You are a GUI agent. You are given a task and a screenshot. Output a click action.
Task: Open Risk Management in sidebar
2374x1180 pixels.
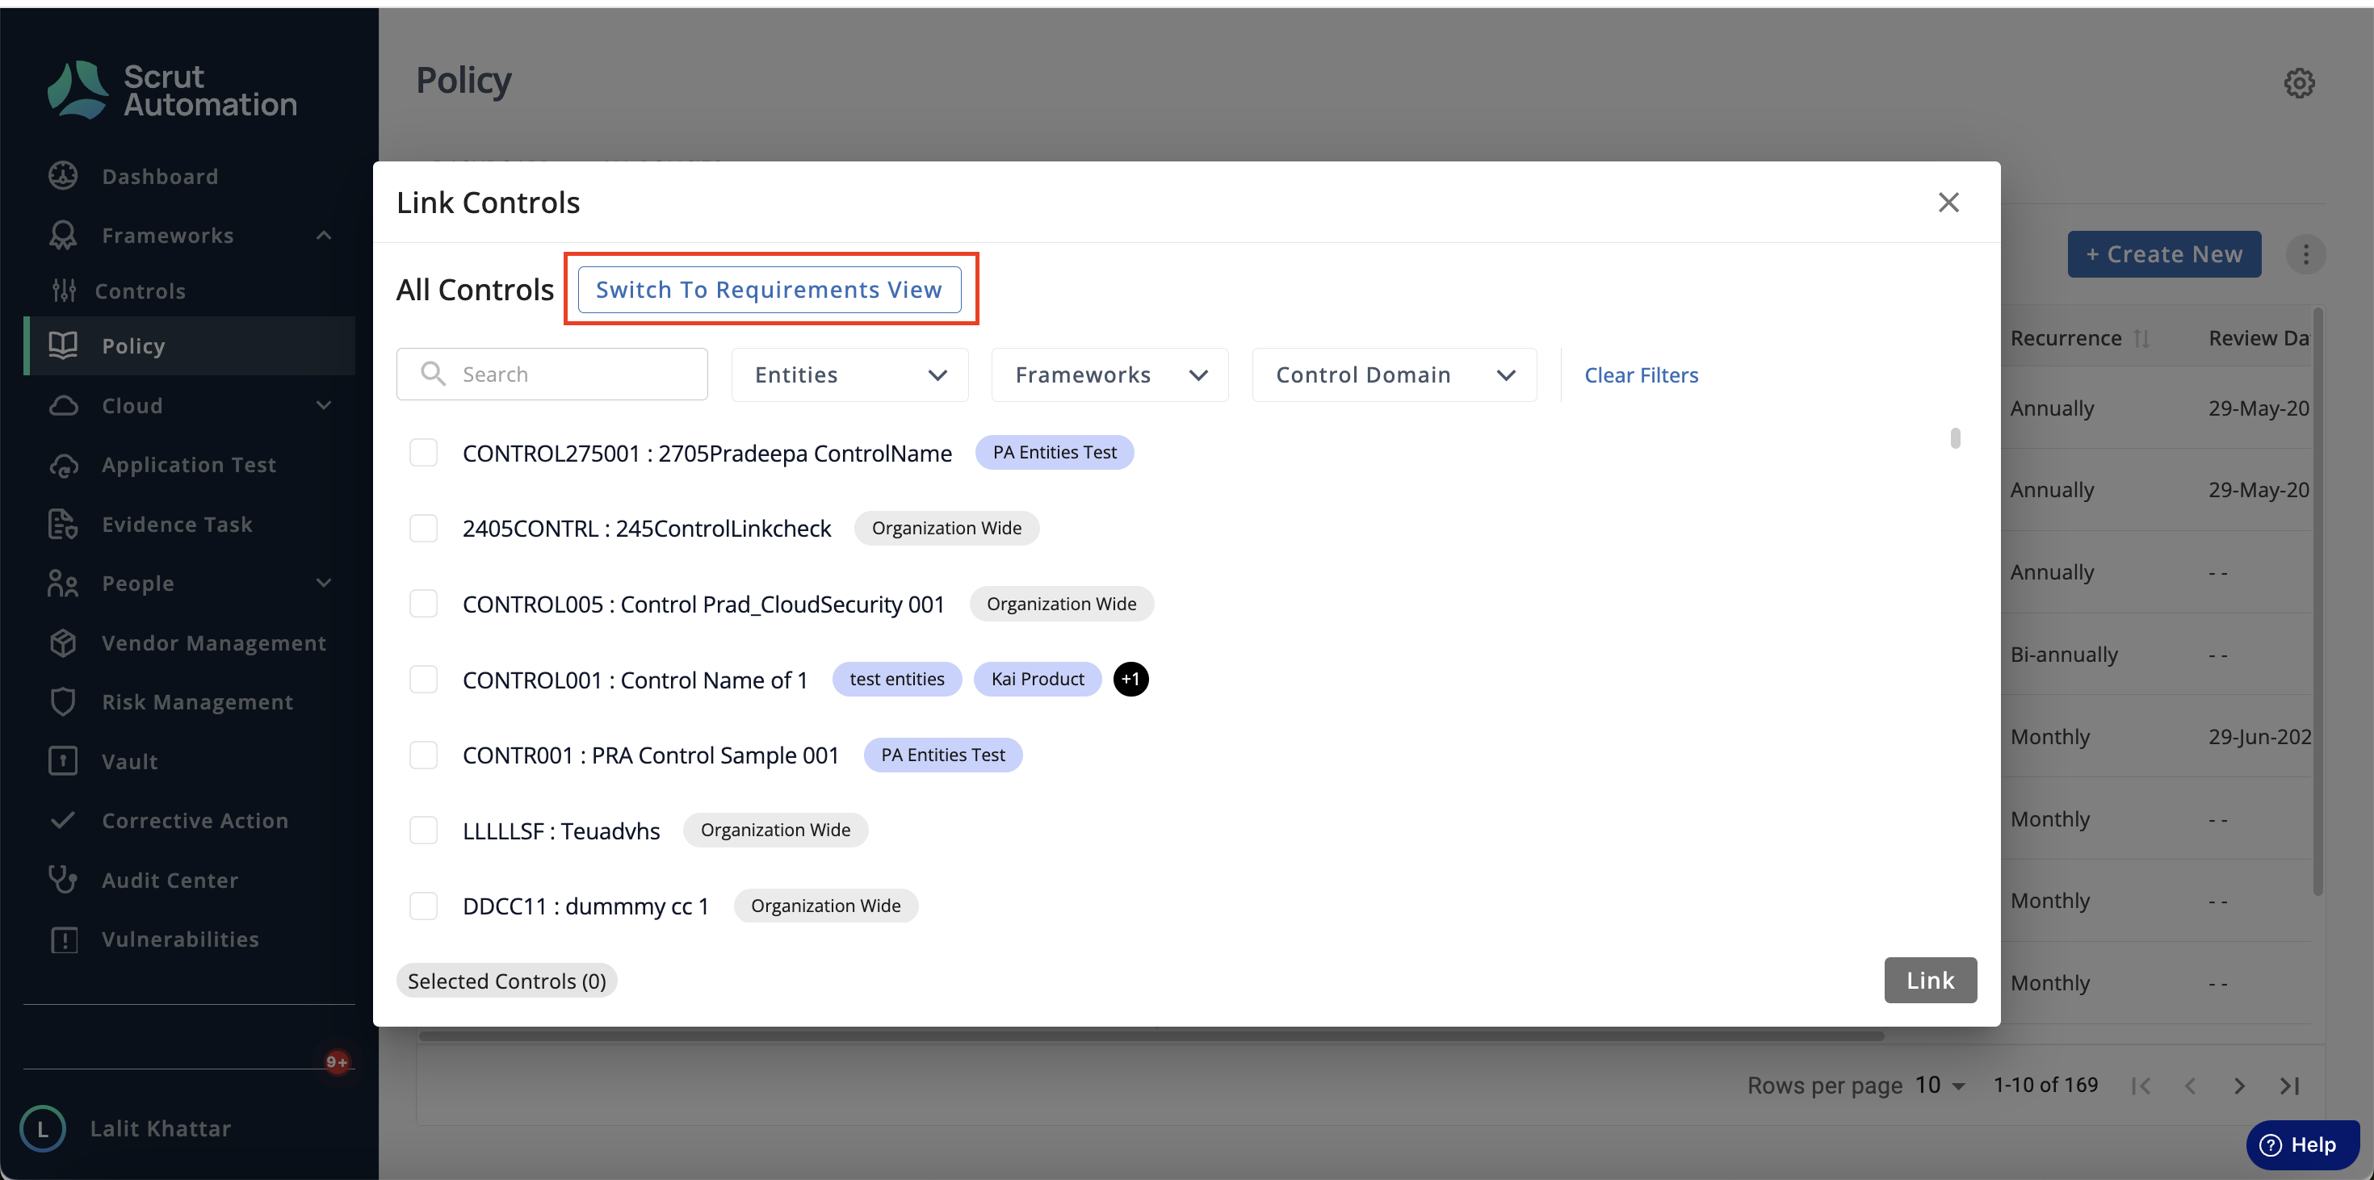pos(189,701)
